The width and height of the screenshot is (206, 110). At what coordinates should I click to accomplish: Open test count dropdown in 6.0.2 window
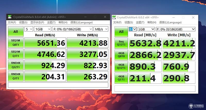(133, 29)
